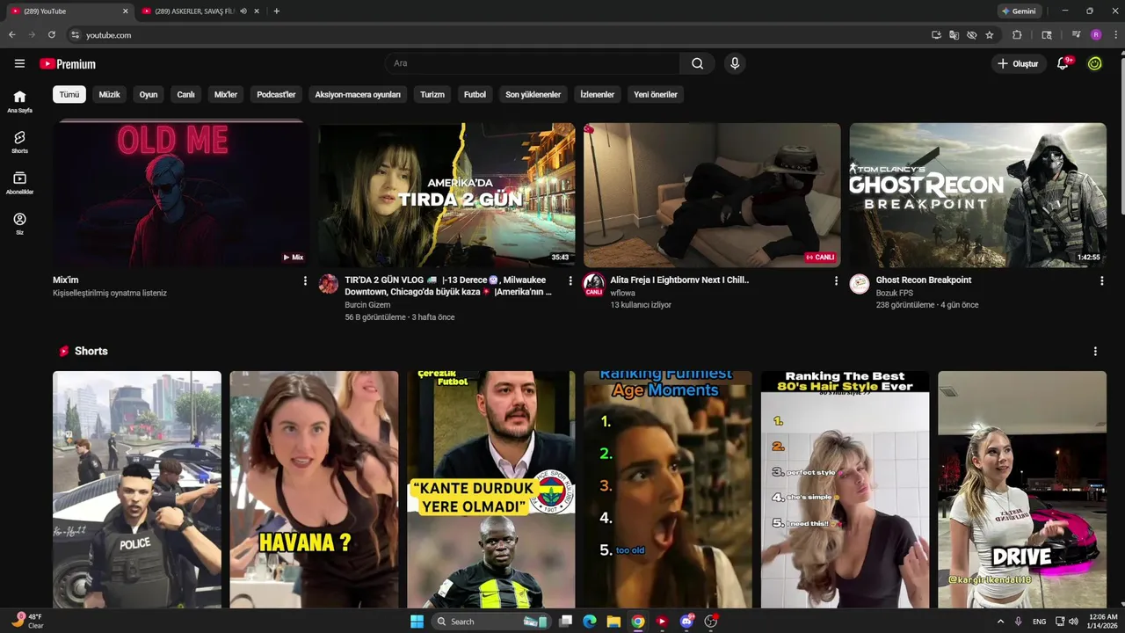Open the Alita Freja live stream thumbnail

712,194
